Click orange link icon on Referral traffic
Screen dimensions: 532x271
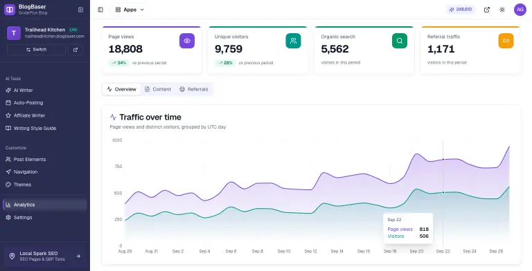(x=506, y=41)
